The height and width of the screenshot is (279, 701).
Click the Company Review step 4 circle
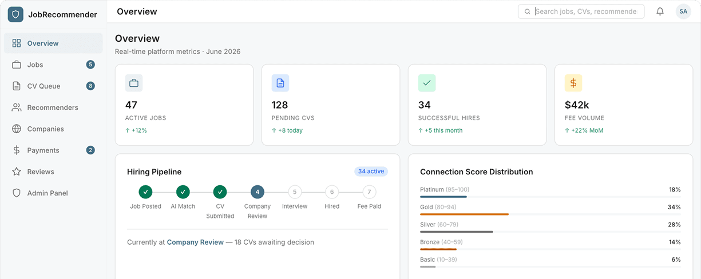pos(258,192)
